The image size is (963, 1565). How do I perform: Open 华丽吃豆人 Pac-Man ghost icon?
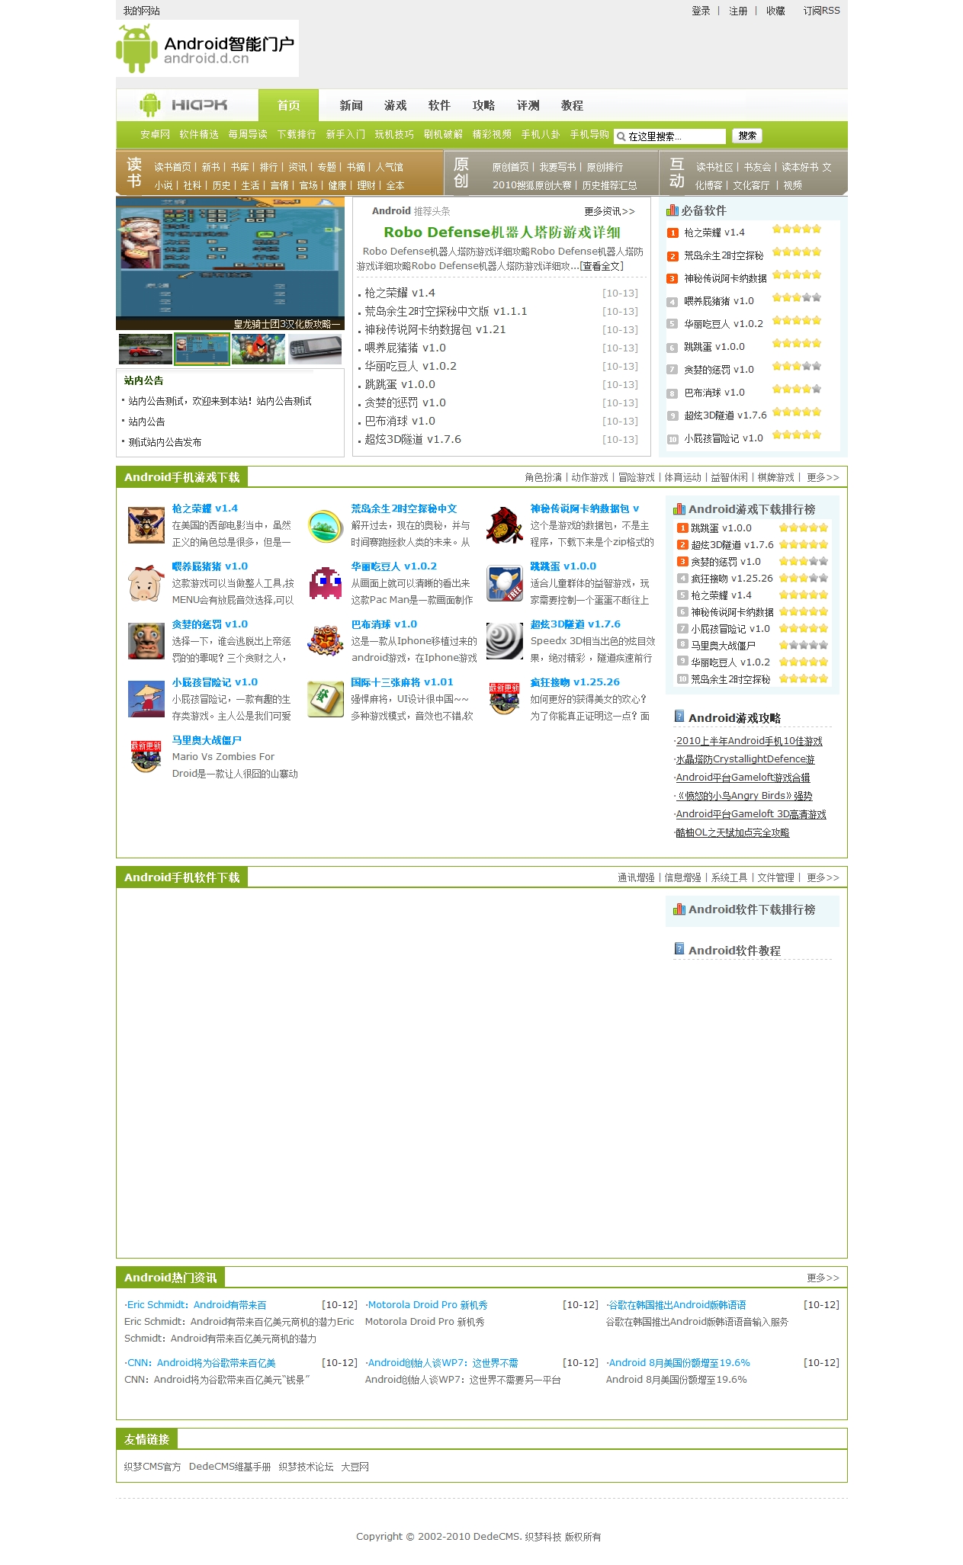click(x=326, y=583)
